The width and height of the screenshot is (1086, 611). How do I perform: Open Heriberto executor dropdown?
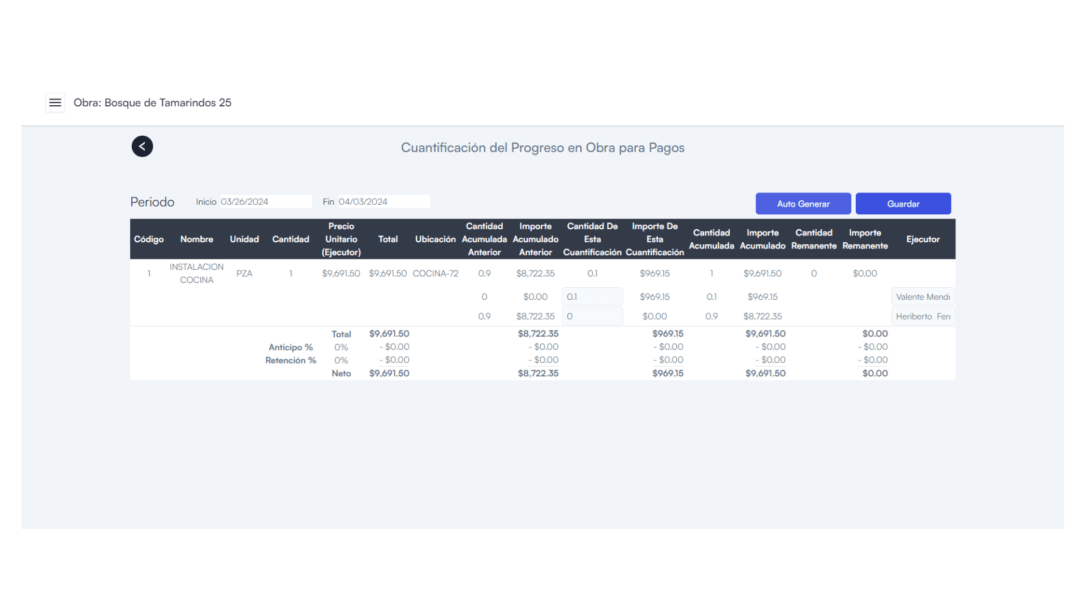pyautogui.click(x=923, y=316)
